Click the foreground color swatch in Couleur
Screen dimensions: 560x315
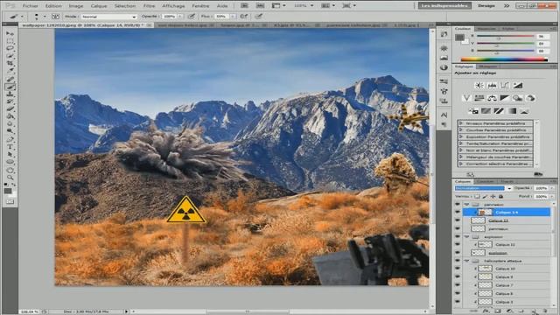459,37
